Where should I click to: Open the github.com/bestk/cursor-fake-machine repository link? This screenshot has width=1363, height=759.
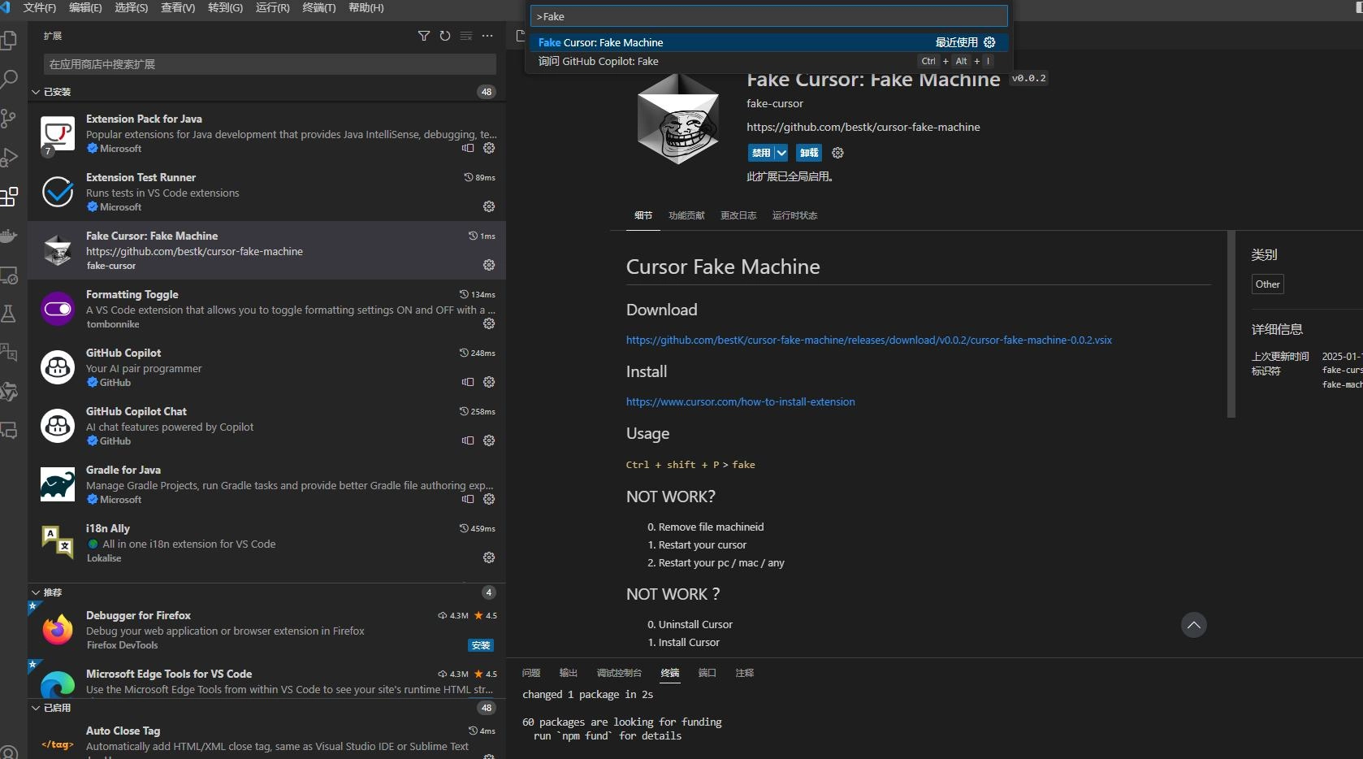tap(863, 127)
